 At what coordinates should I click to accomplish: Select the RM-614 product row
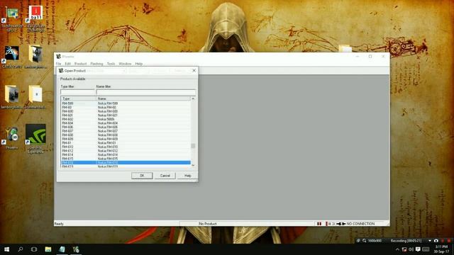point(126,154)
